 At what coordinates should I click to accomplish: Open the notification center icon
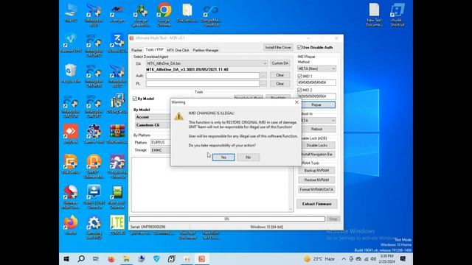[x=403, y=258]
